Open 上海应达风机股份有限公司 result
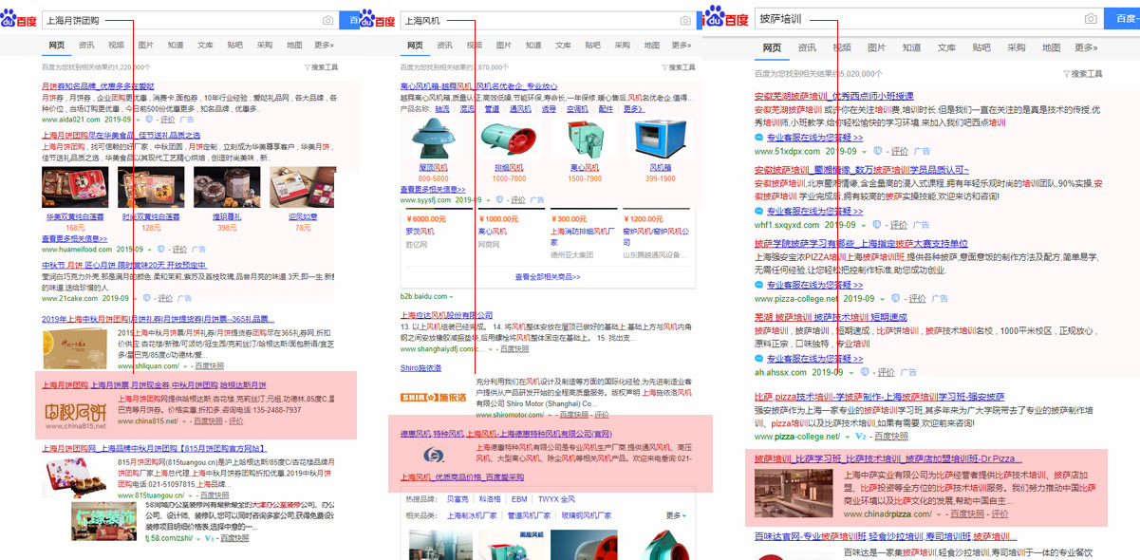The width and height of the screenshot is (1140, 560). pos(447,315)
